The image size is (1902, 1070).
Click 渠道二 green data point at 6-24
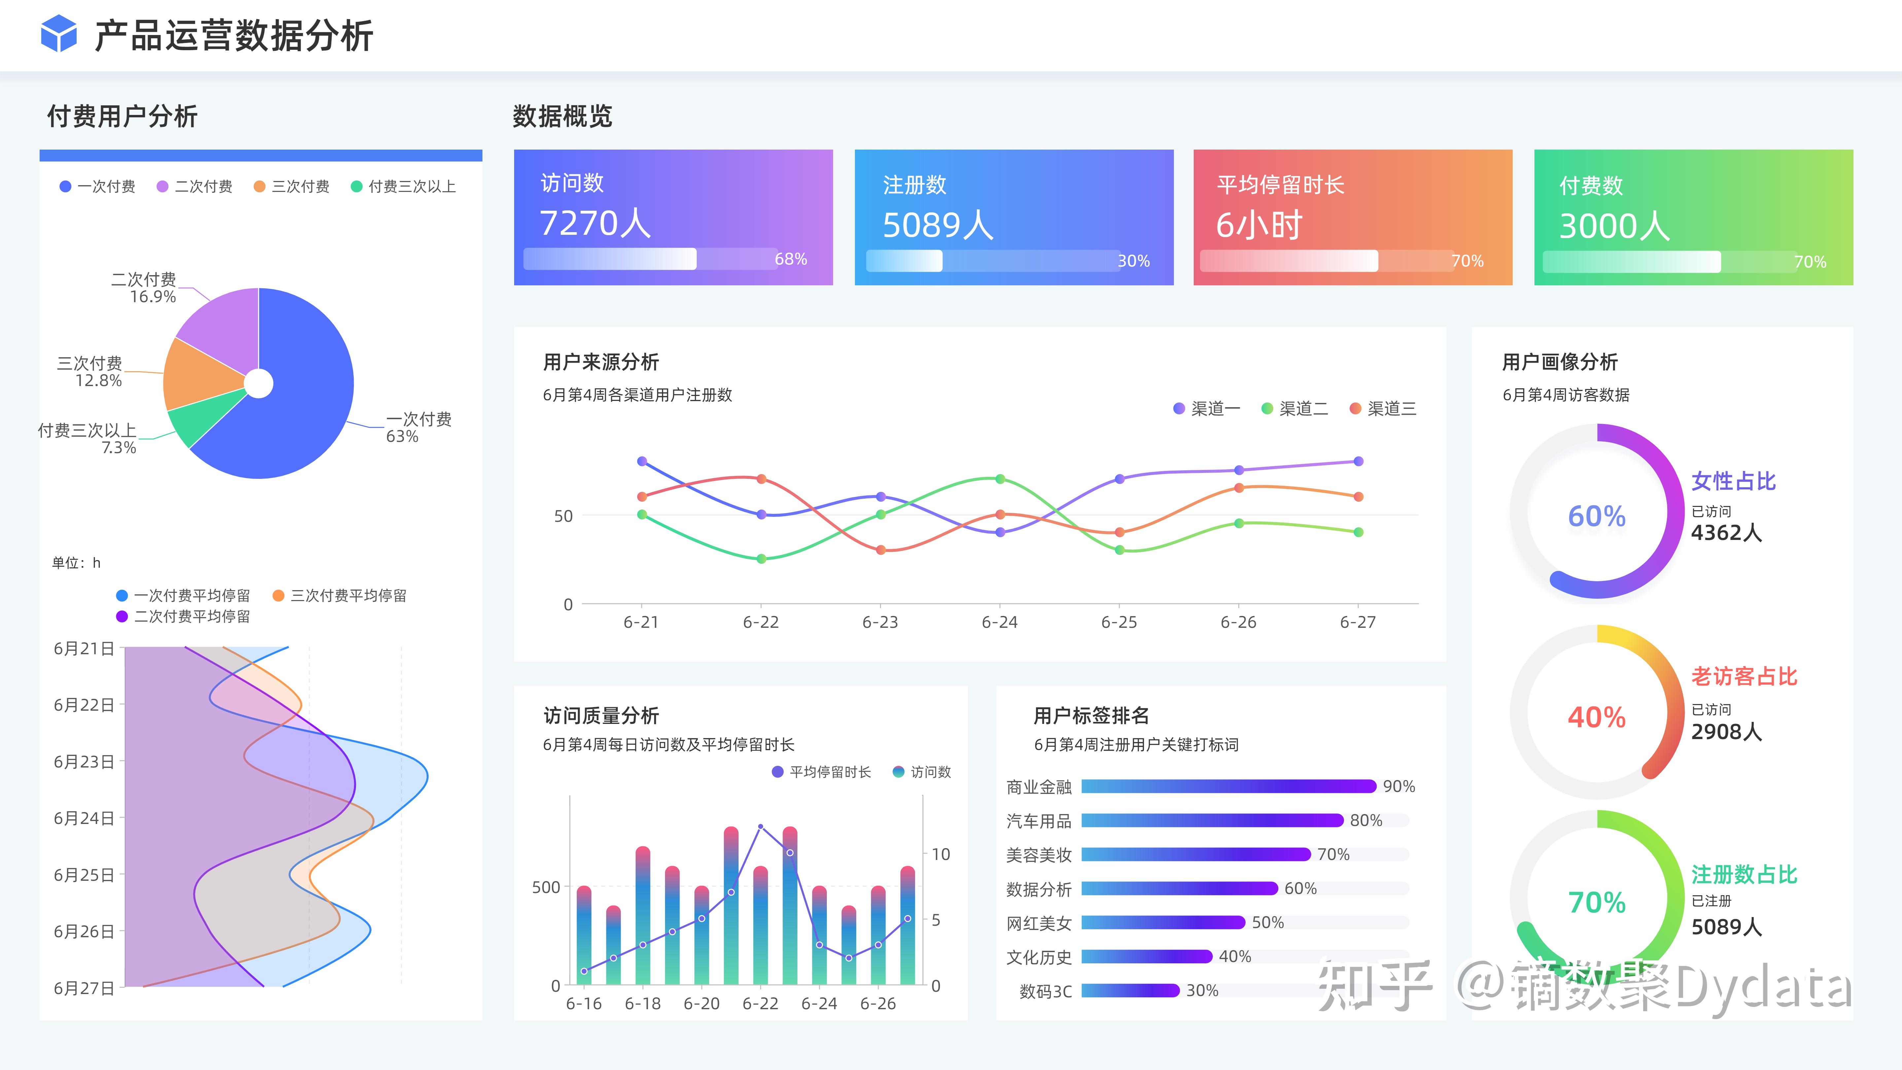(x=1001, y=479)
